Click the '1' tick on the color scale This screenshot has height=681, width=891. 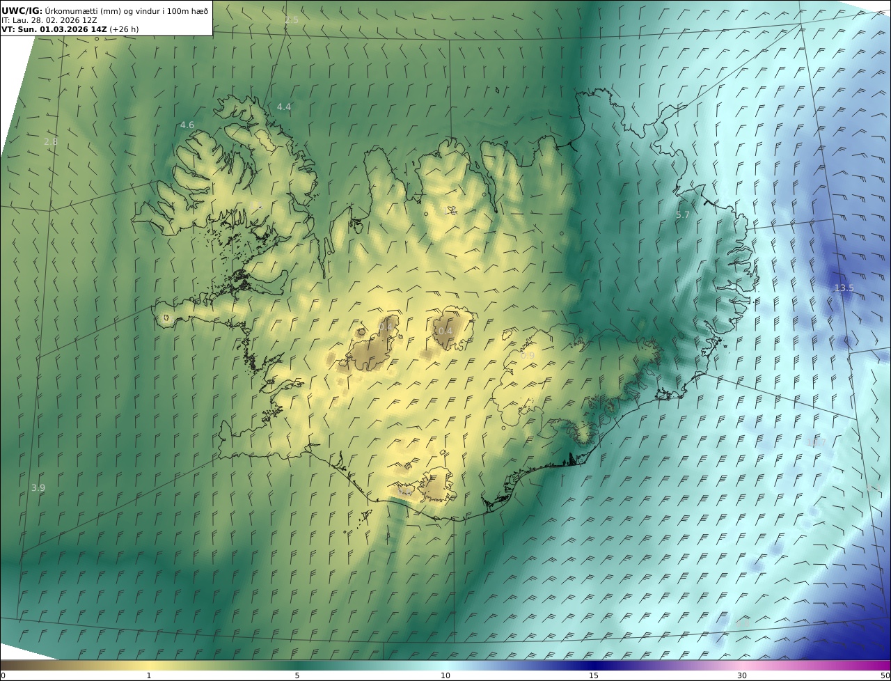pos(148,675)
